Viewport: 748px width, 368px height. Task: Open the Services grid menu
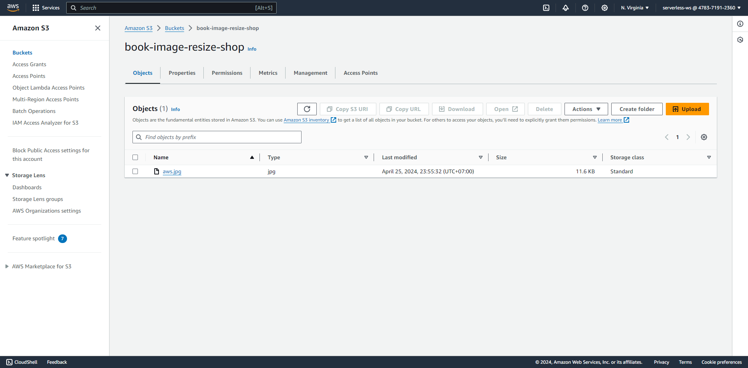pos(46,8)
